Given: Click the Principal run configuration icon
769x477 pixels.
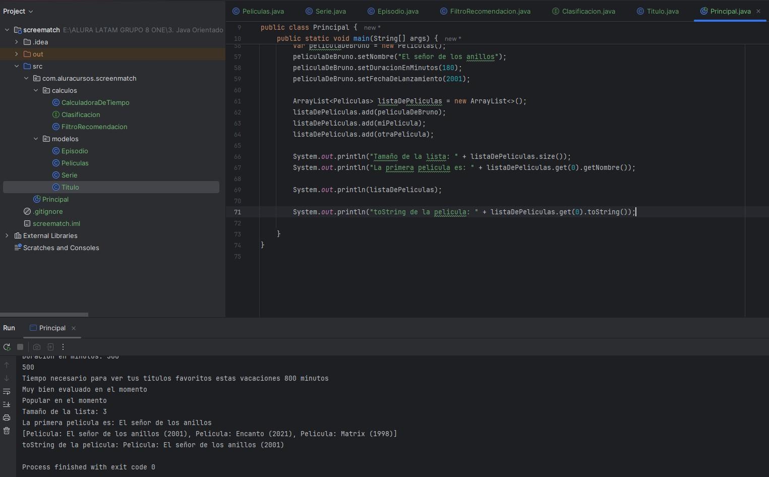Looking at the screenshot, I should click(x=33, y=328).
